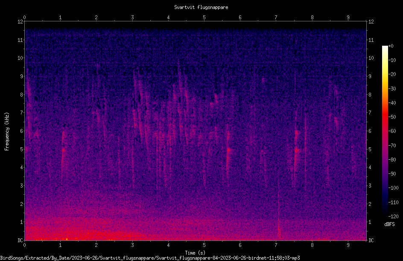Click the 'Time (s)' axis label
The height and width of the screenshot is (261, 403).
pos(195,252)
